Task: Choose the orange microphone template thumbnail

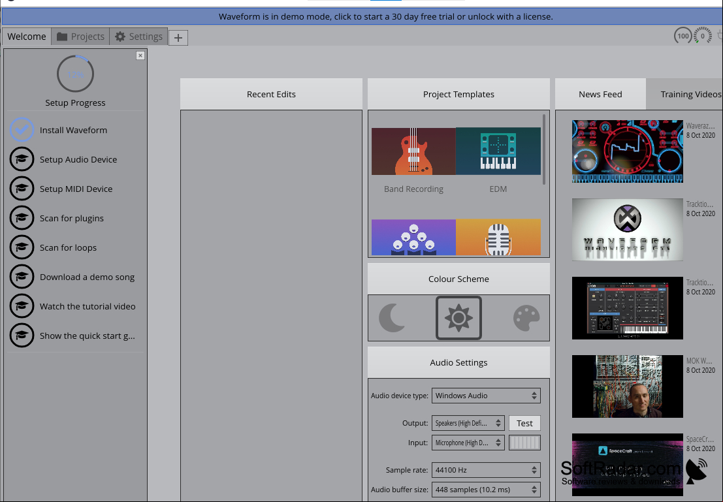Action: point(498,238)
